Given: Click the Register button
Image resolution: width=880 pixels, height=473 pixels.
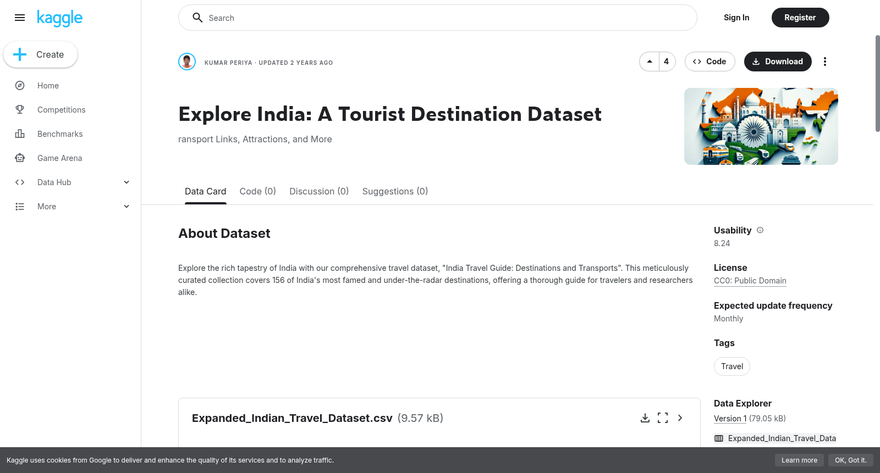Looking at the screenshot, I should pos(800,18).
